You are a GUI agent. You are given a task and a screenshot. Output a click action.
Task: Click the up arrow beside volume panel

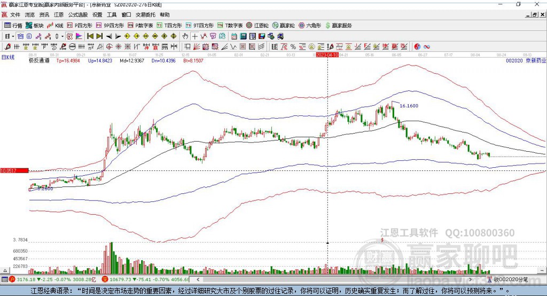coord(5,270)
